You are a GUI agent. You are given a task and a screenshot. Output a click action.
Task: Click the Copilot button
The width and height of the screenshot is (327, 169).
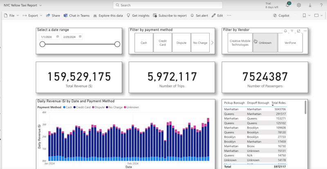tap(281, 16)
